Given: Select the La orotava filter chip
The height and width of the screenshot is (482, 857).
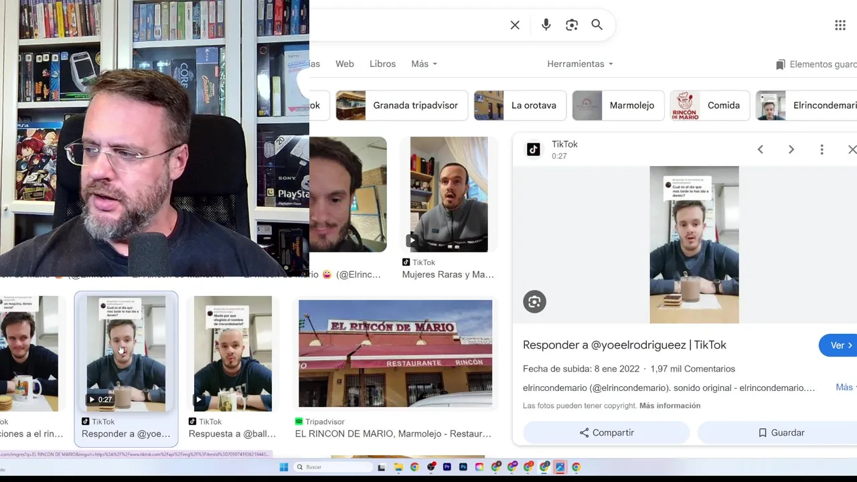Looking at the screenshot, I should pos(519,106).
